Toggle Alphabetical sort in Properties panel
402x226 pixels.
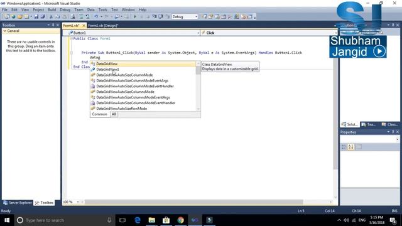click(350, 147)
